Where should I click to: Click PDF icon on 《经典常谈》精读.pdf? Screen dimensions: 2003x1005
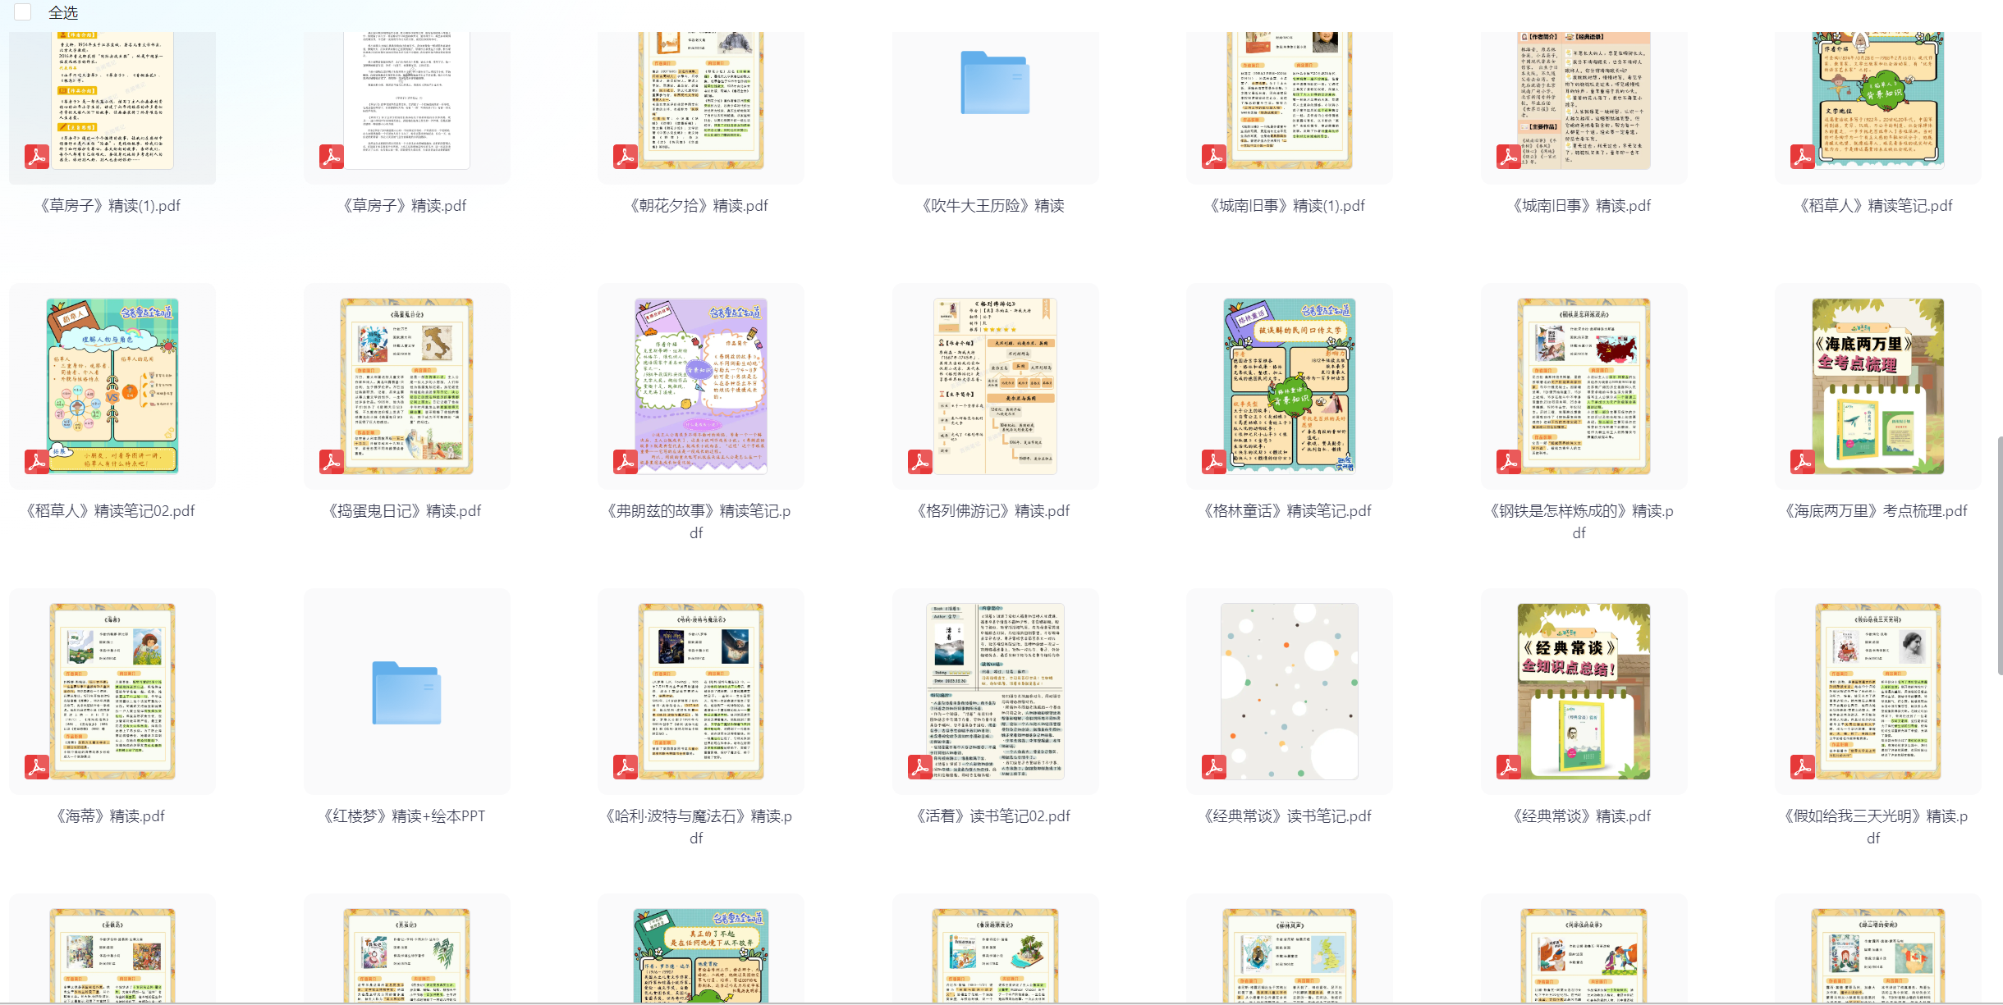pos(1509,767)
